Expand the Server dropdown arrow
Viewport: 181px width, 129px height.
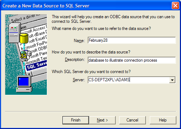point(172,80)
